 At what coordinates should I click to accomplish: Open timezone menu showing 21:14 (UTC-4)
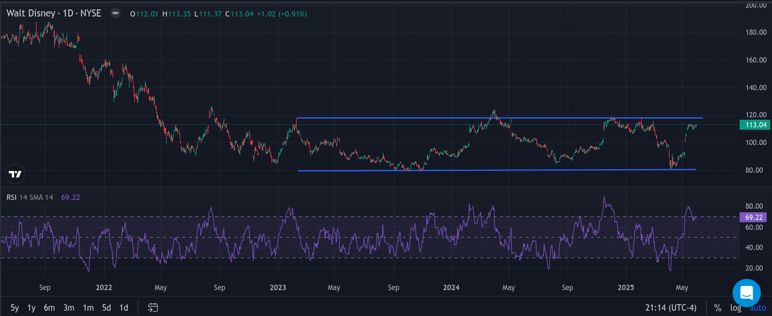pyautogui.click(x=671, y=308)
